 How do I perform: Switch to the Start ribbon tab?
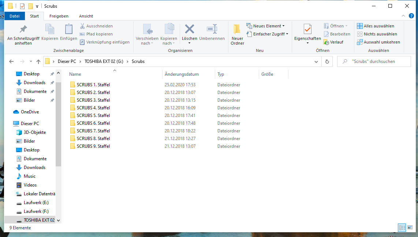(x=34, y=16)
